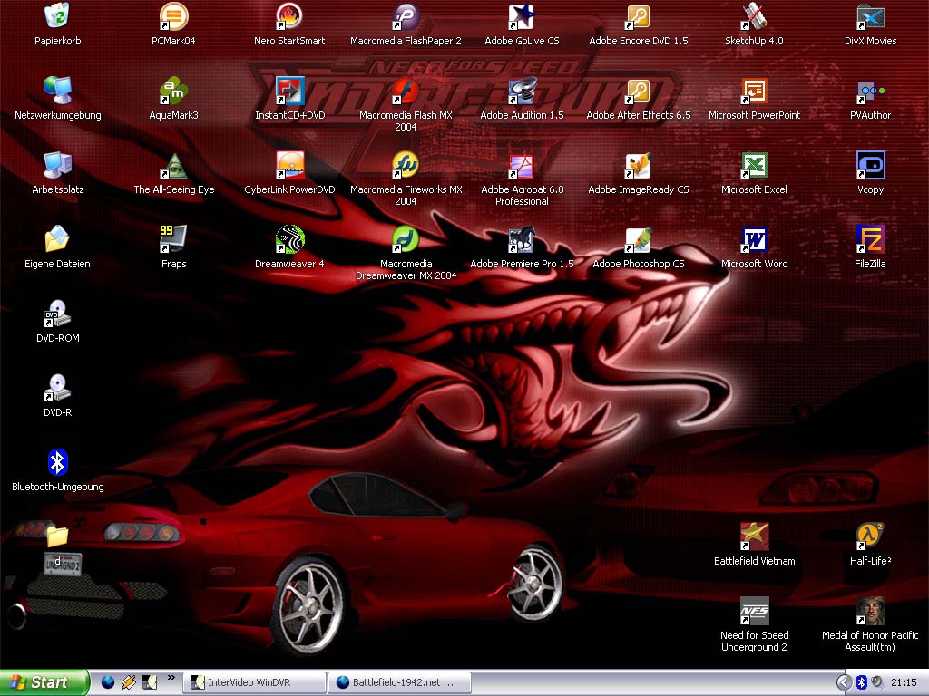The height and width of the screenshot is (696, 929).
Task: Click The All-Seeing Eye shortcut
Action: pos(173,165)
